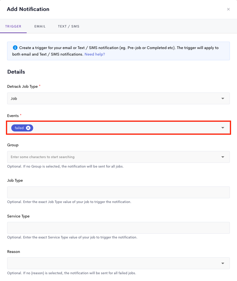Viewport: 237px width, 281px height.
Task: Open the Reason dropdown arrow
Action: (223, 263)
